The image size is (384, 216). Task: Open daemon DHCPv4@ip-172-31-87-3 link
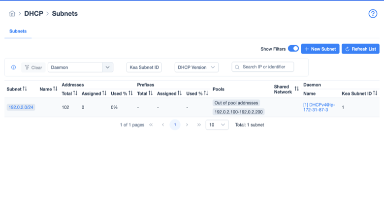tap(319, 107)
